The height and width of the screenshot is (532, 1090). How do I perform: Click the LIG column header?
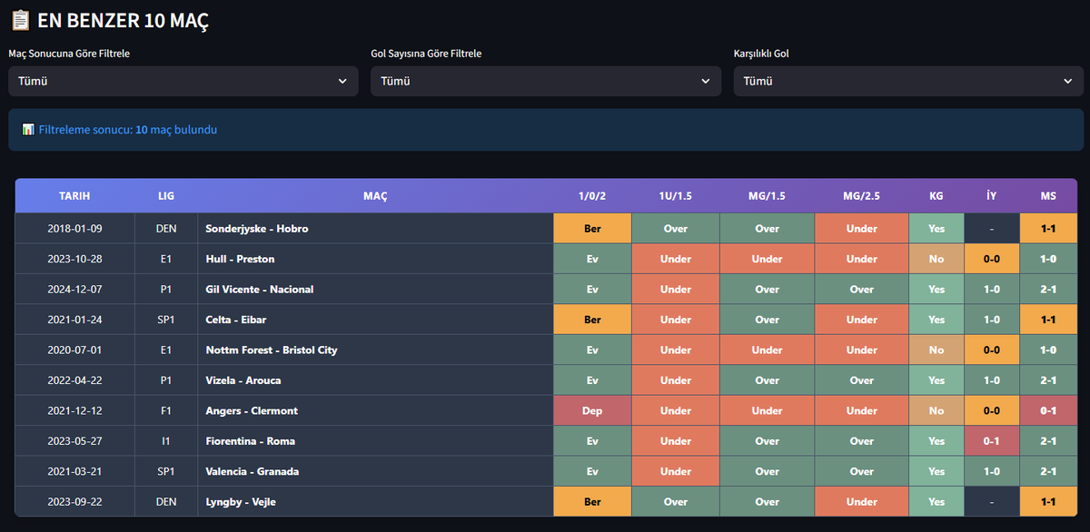tap(166, 195)
